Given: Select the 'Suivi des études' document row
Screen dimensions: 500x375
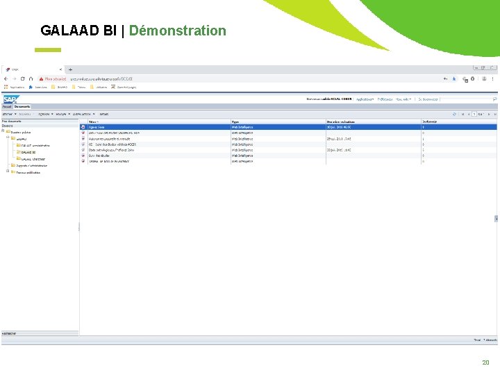Looking at the screenshot, I should [288, 156].
